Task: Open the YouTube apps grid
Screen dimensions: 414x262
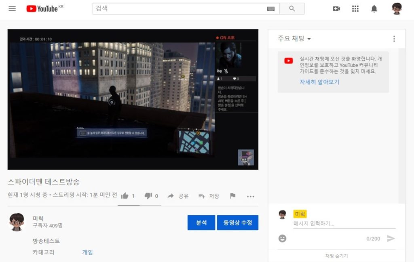Action: coord(355,9)
